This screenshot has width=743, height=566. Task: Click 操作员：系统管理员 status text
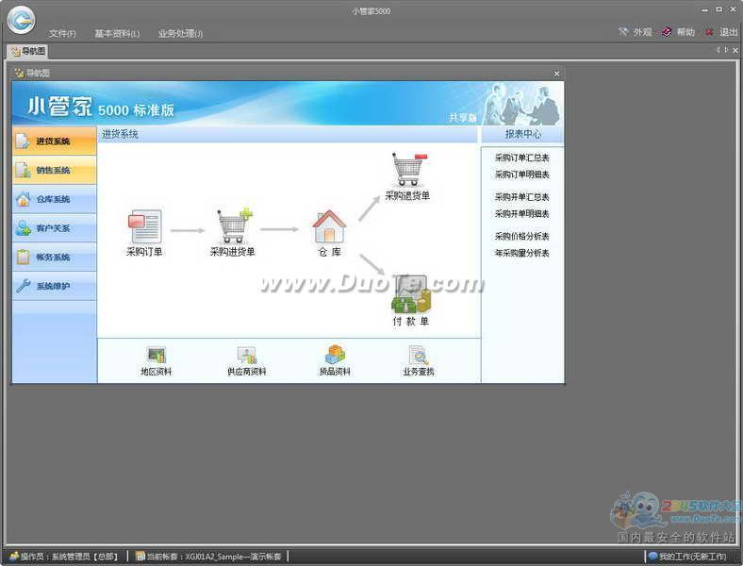[69, 556]
